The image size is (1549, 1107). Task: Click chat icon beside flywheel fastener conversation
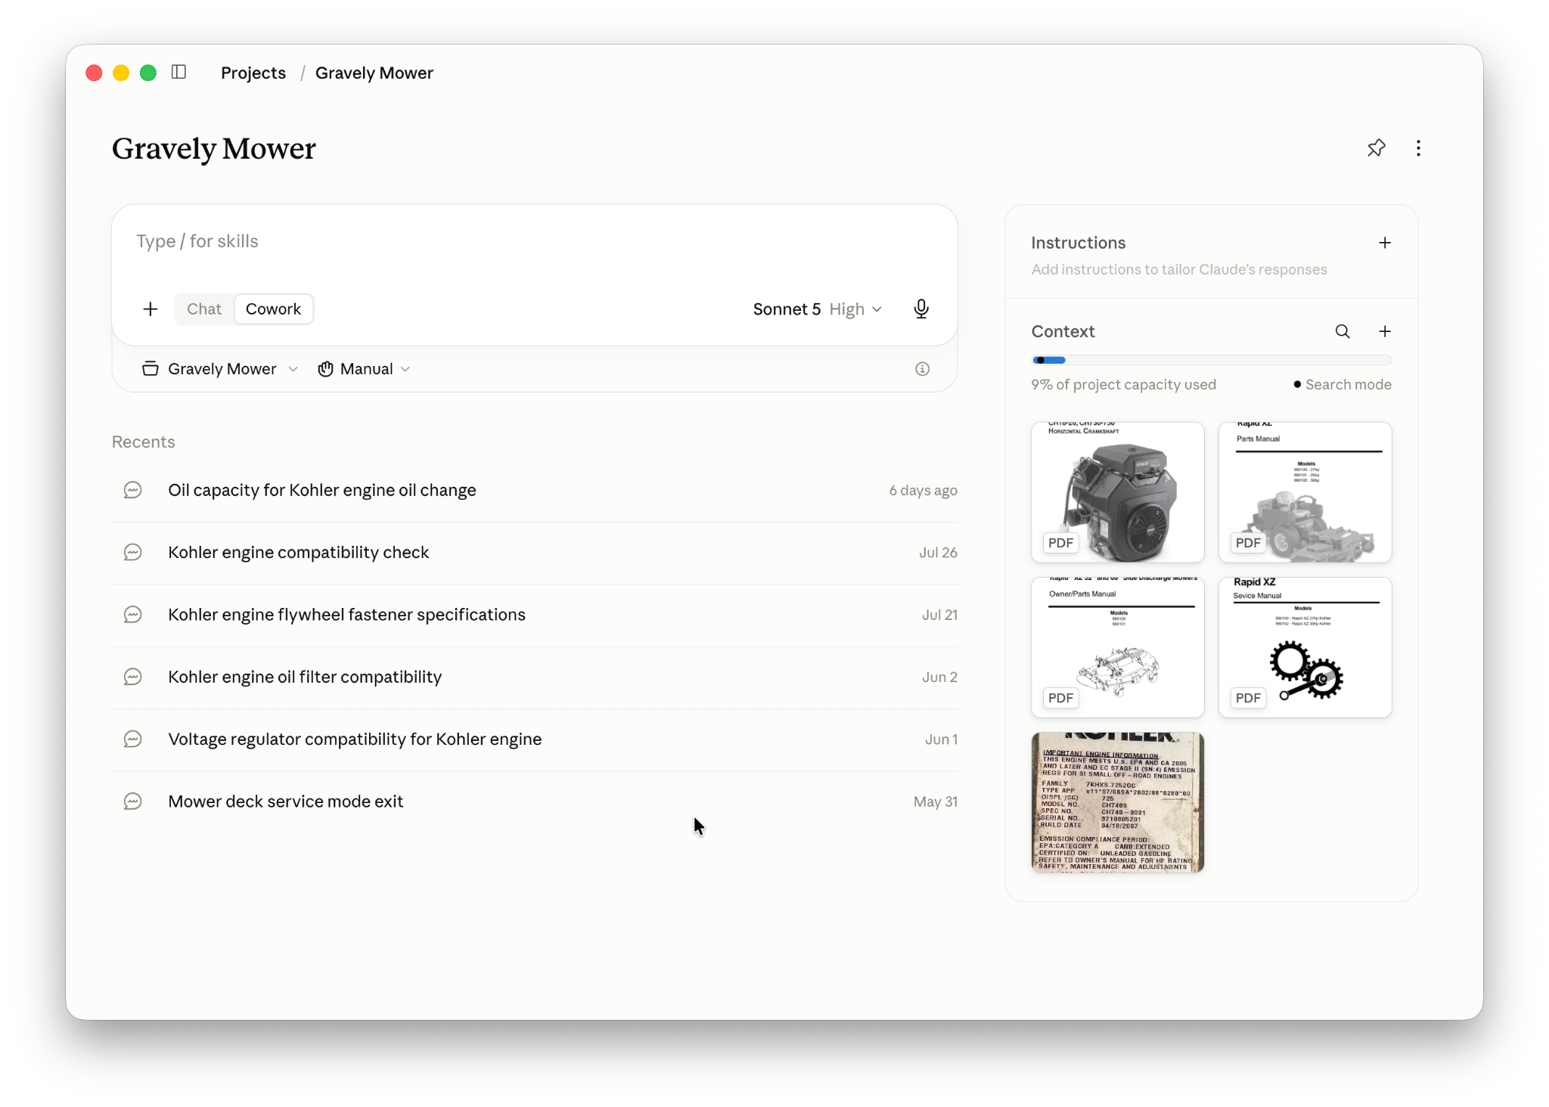pyautogui.click(x=132, y=615)
